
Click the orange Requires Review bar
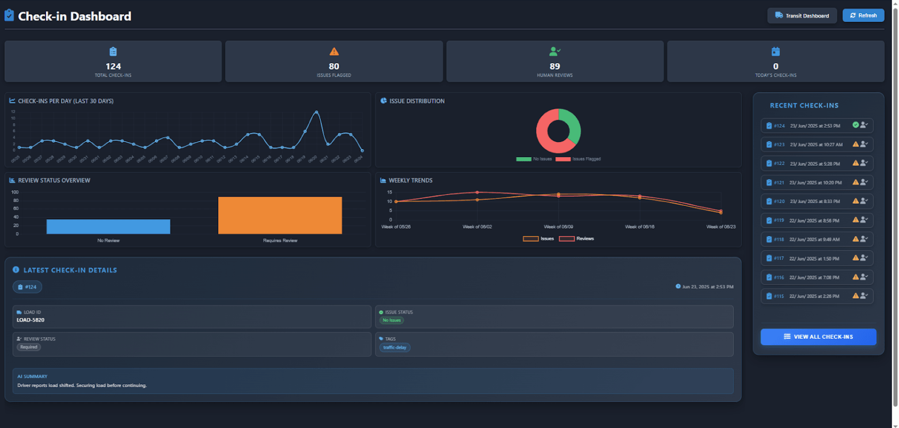[280, 215]
